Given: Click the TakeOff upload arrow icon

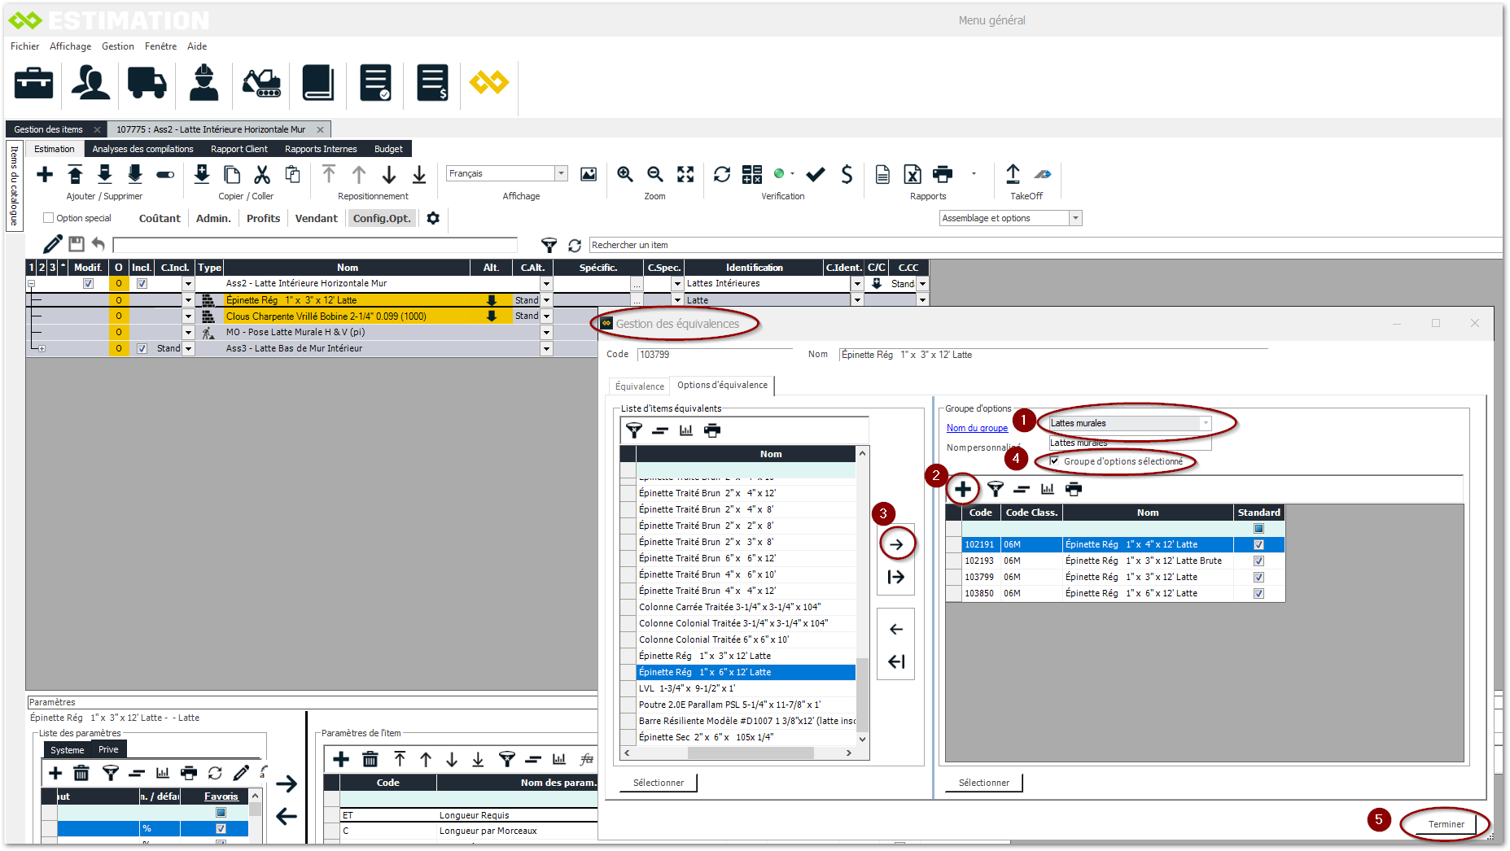Looking at the screenshot, I should point(1013,174).
